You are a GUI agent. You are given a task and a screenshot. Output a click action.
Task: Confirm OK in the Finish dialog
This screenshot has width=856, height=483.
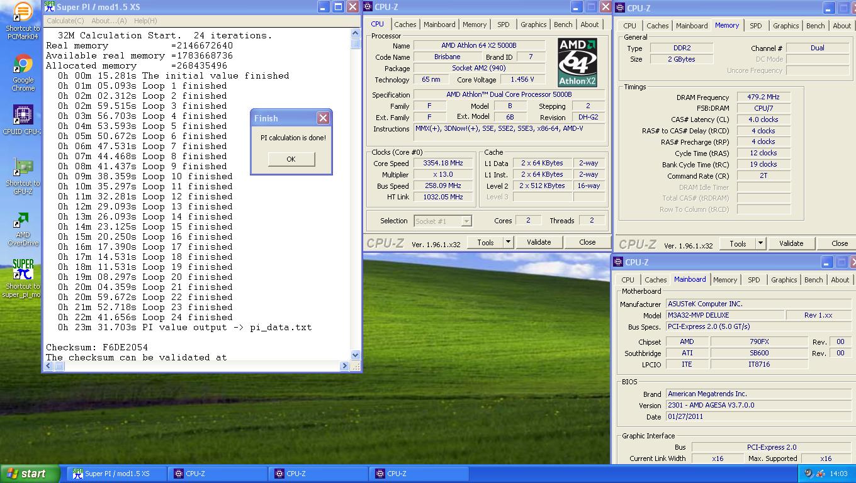291,159
